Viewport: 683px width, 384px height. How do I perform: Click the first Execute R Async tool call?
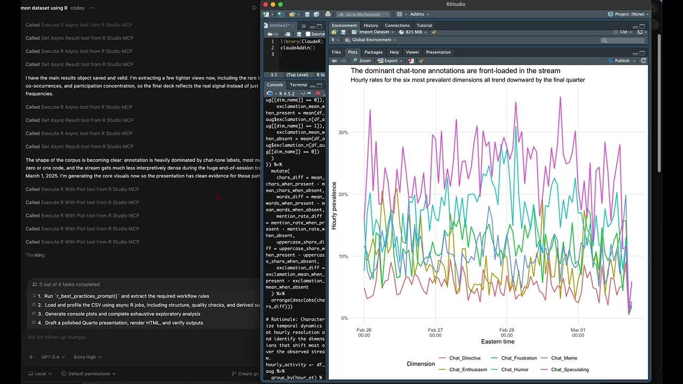tap(79, 25)
